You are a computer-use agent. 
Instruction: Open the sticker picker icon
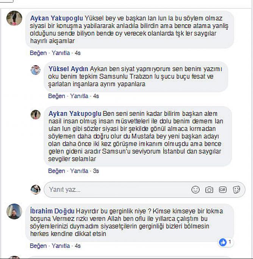point(236,190)
